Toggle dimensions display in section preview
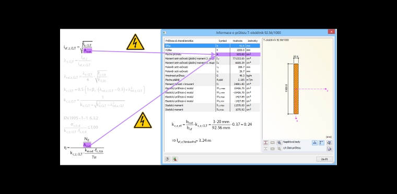This screenshot has height=194, width=397. [x=314, y=143]
